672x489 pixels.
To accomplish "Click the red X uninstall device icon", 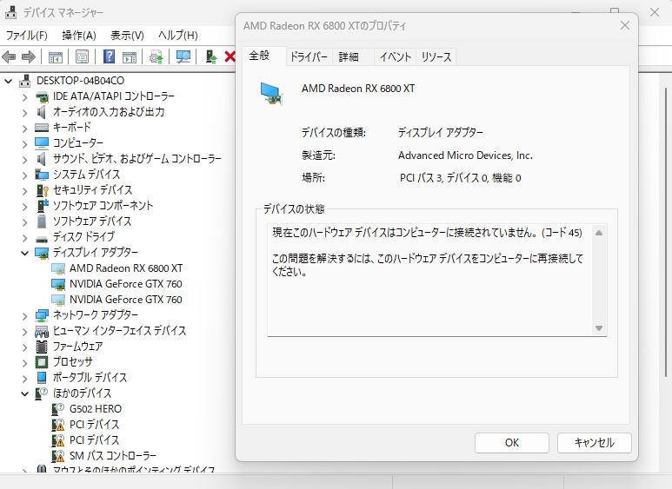I will coord(230,56).
